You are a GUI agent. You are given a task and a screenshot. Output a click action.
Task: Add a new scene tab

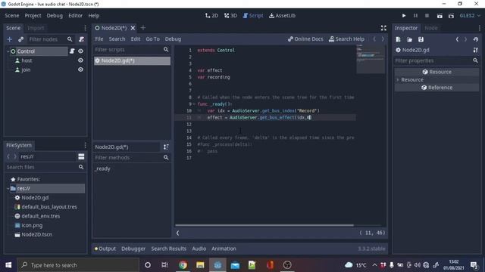click(x=143, y=28)
